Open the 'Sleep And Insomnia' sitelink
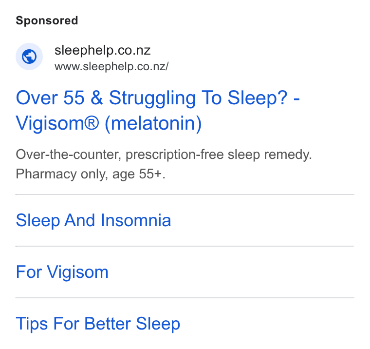The image size is (370, 349). [x=93, y=220]
